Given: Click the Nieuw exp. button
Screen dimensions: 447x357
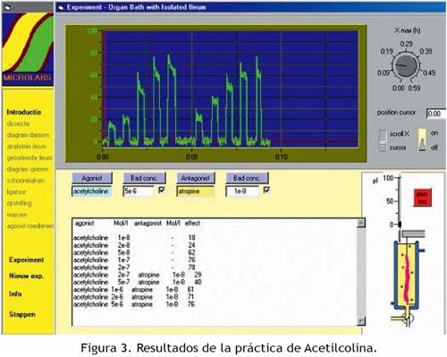Looking at the screenshot, I should pos(27,276).
